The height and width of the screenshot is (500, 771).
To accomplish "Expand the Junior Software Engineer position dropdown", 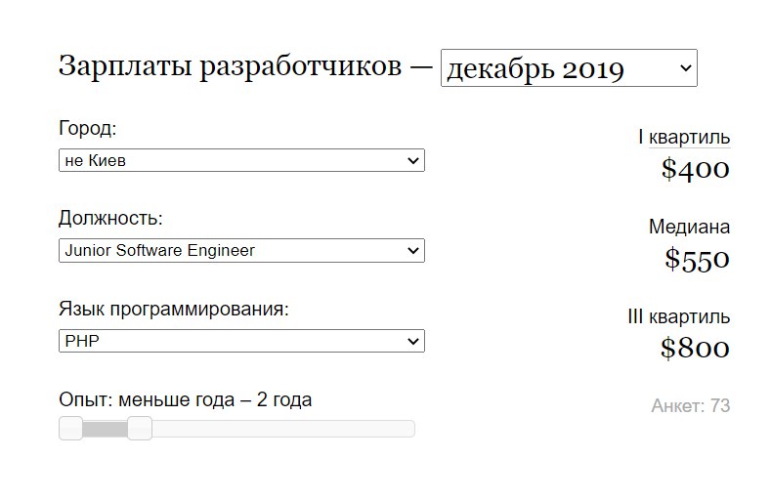I will (241, 251).
